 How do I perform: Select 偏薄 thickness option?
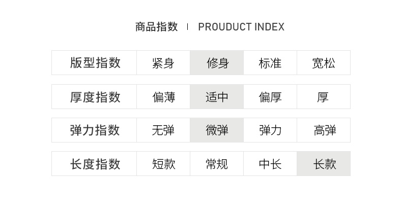point(163,97)
